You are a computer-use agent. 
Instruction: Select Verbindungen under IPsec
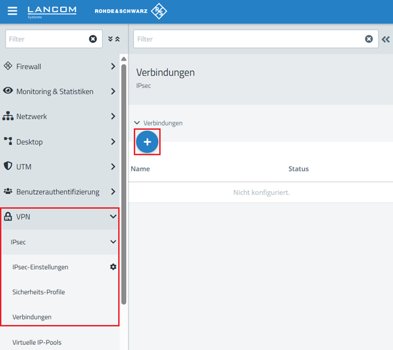coord(32,317)
